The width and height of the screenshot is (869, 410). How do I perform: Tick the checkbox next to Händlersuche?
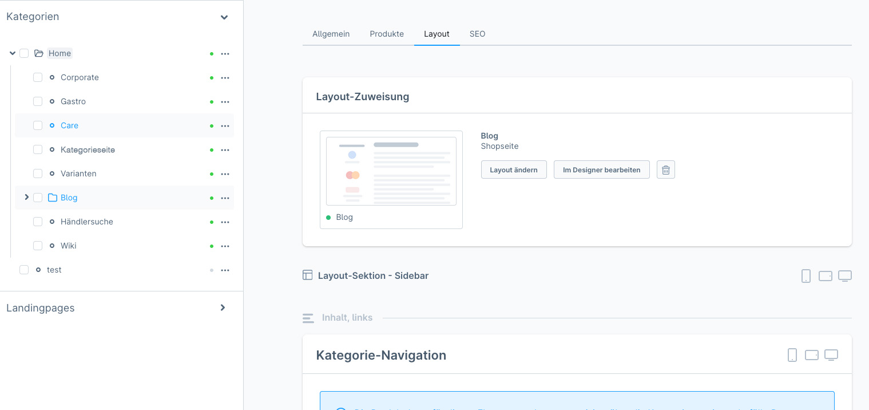point(38,222)
